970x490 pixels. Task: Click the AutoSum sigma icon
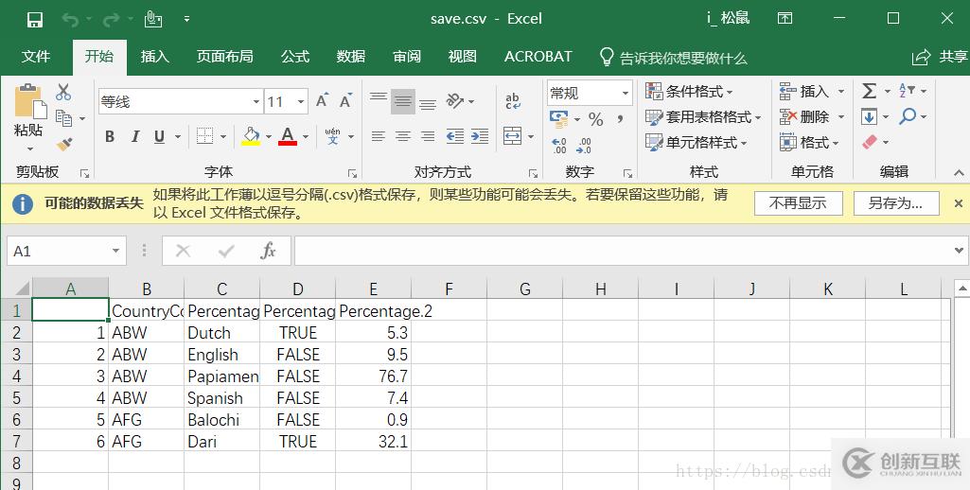[869, 92]
